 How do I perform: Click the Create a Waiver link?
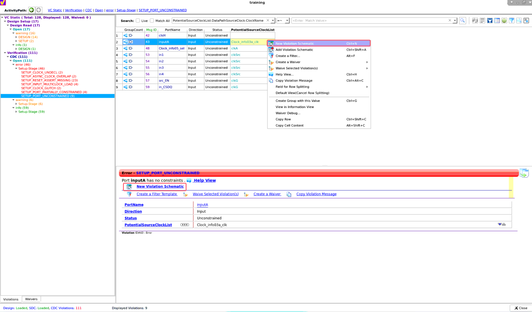[267, 194]
